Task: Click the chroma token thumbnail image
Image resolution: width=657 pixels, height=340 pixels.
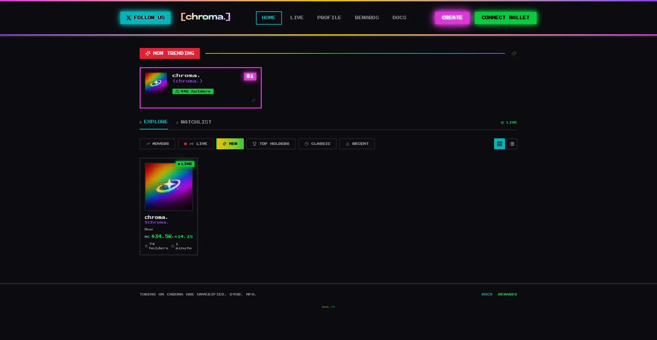Action: coord(168,187)
